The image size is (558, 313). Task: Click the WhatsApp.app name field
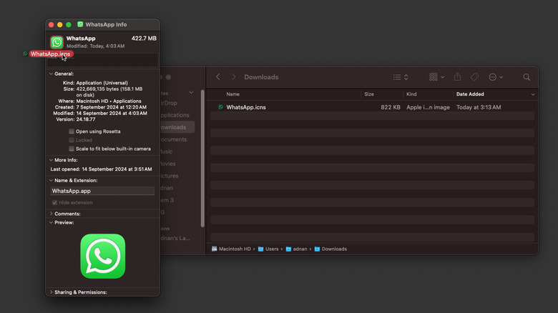point(102,191)
